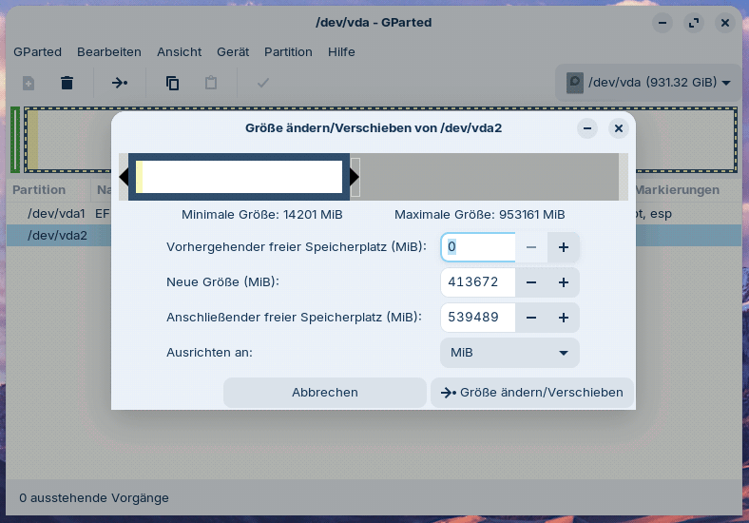
Task: Decrease Vorhergehender freier Speicherplatz with minus
Action: (531, 247)
